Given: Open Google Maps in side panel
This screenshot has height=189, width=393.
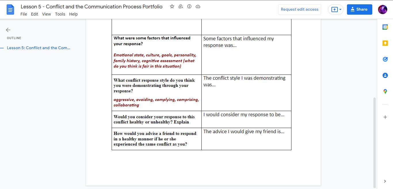Looking at the screenshot, I should pyautogui.click(x=385, y=91).
